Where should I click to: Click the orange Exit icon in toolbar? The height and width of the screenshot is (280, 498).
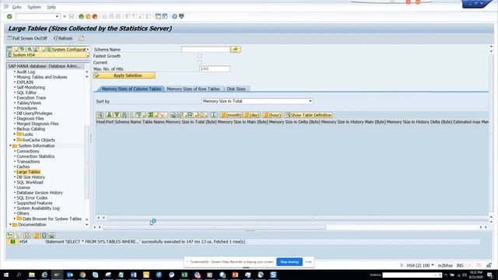tap(88, 16)
